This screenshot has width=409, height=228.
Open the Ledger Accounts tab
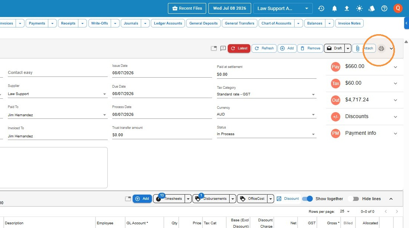(x=168, y=23)
